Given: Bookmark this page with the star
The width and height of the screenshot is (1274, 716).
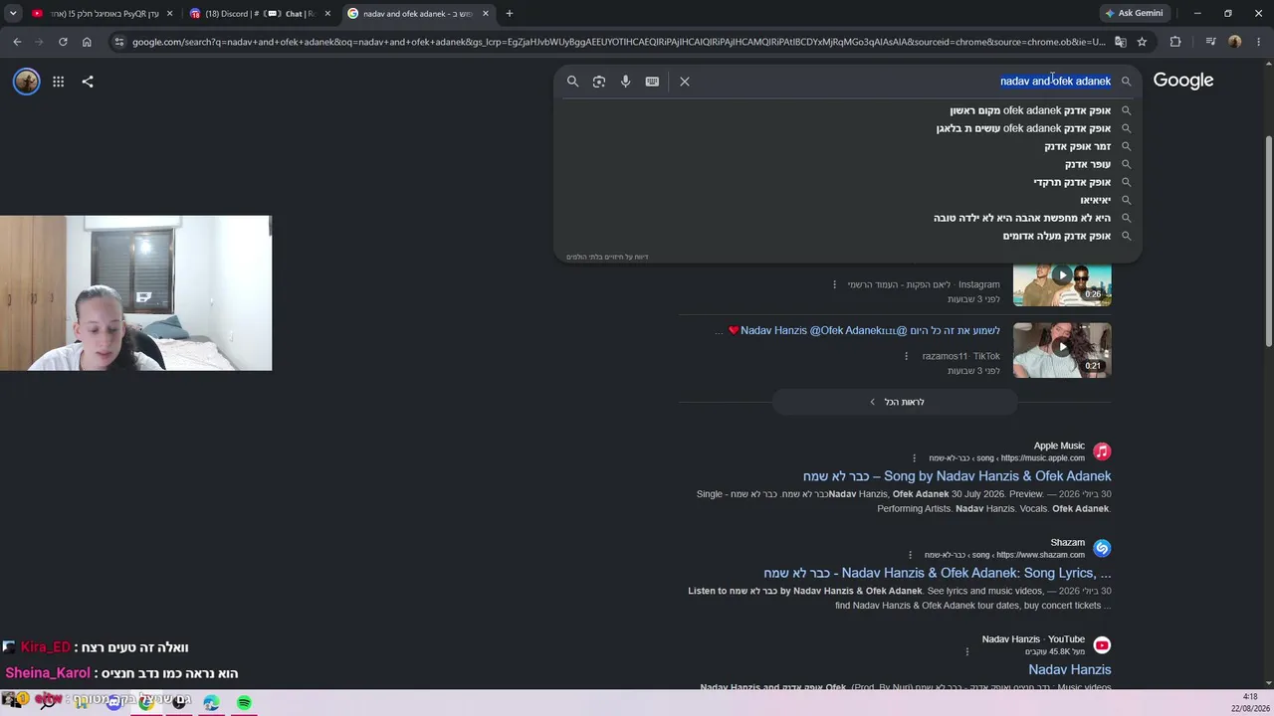Looking at the screenshot, I should pos(1142,42).
